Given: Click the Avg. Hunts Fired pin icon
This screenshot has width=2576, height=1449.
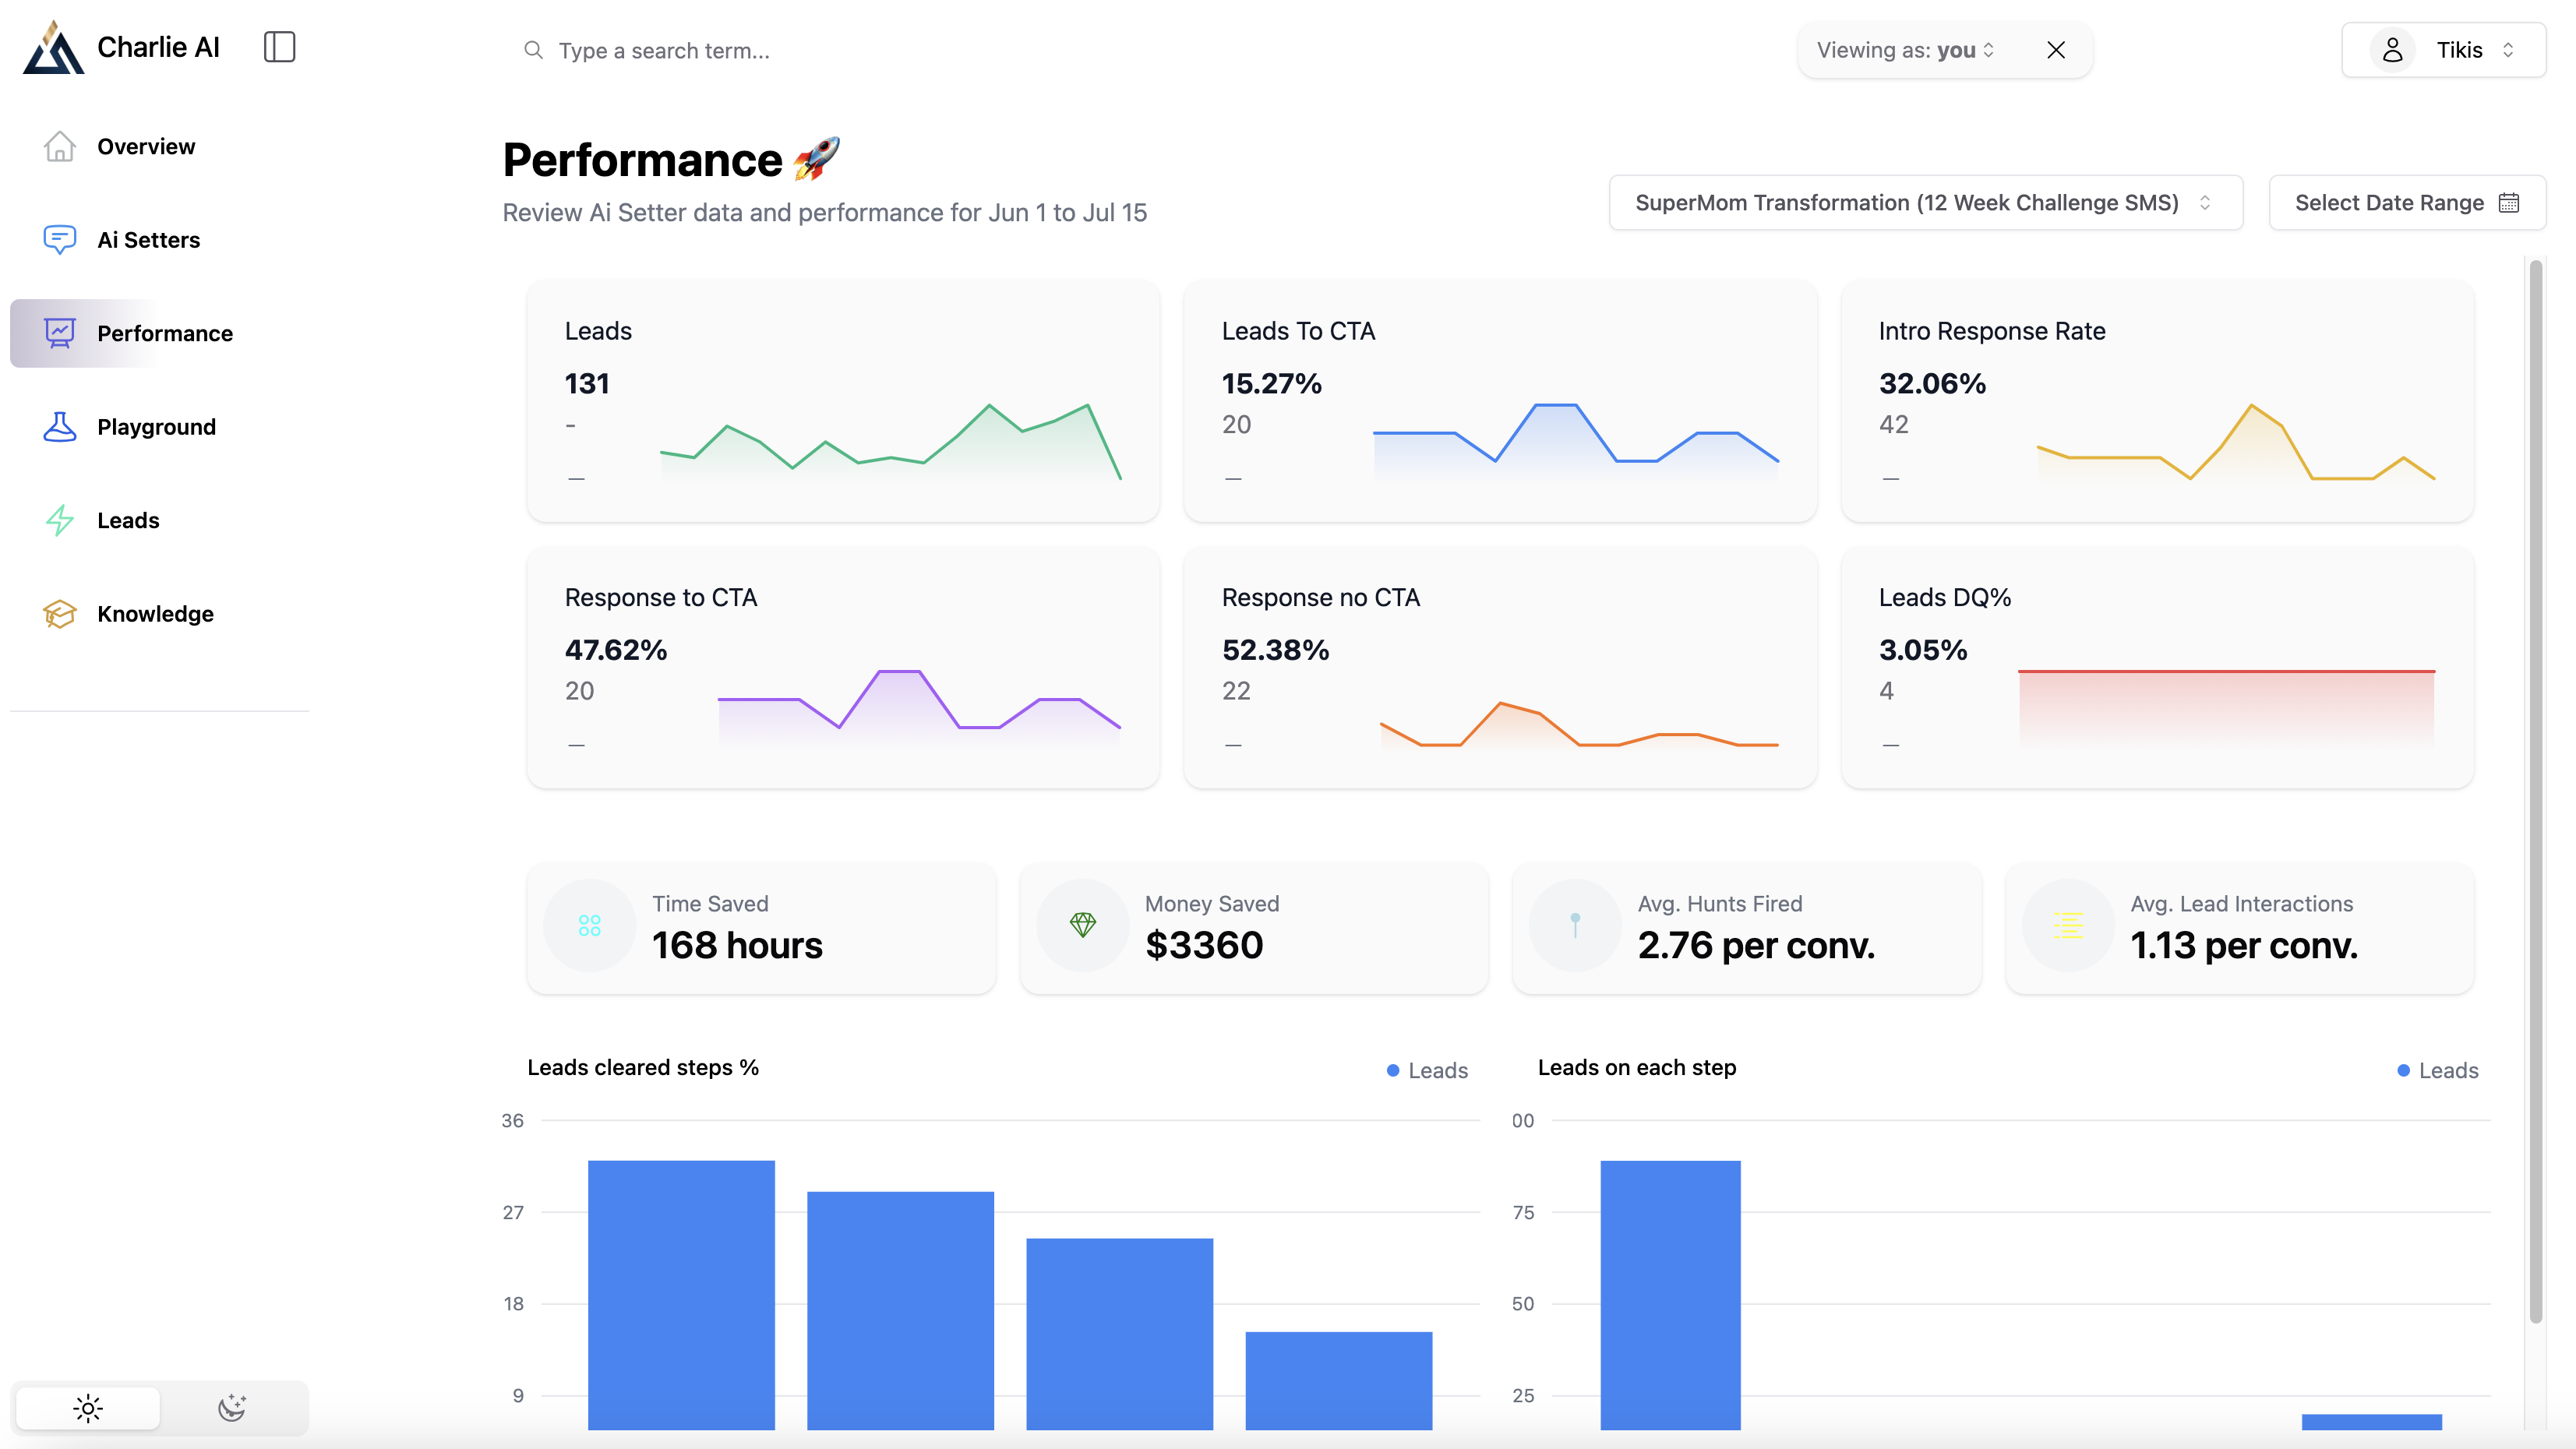Looking at the screenshot, I should point(1575,925).
